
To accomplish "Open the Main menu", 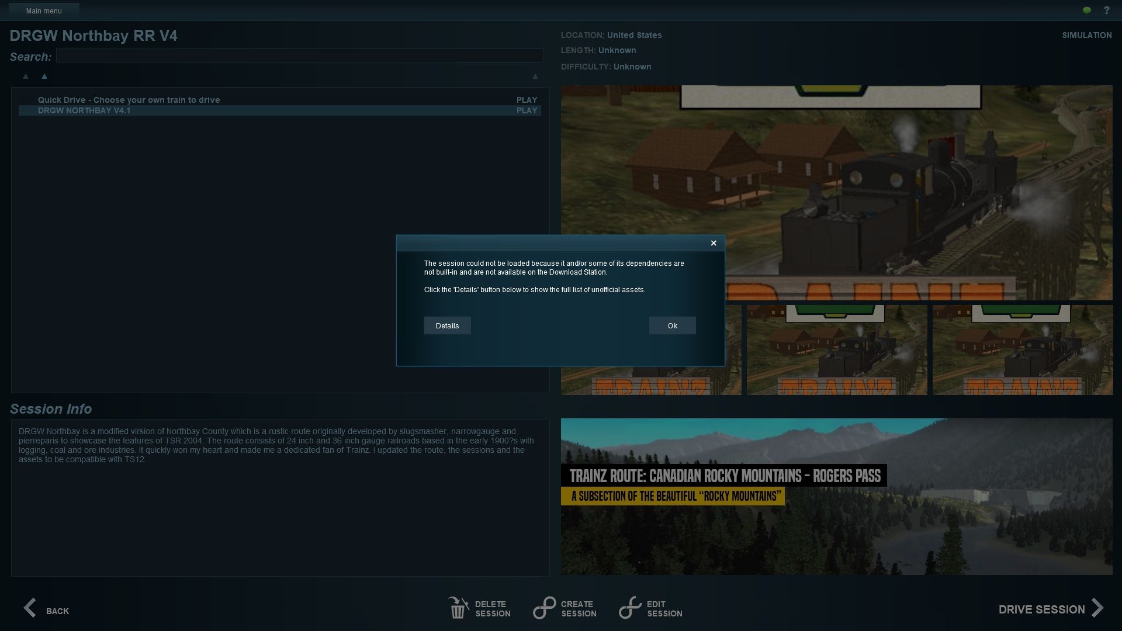I will [x=44, y=11].
